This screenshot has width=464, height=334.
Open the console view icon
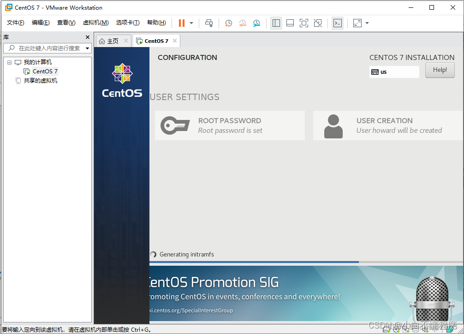click(338, 23)
